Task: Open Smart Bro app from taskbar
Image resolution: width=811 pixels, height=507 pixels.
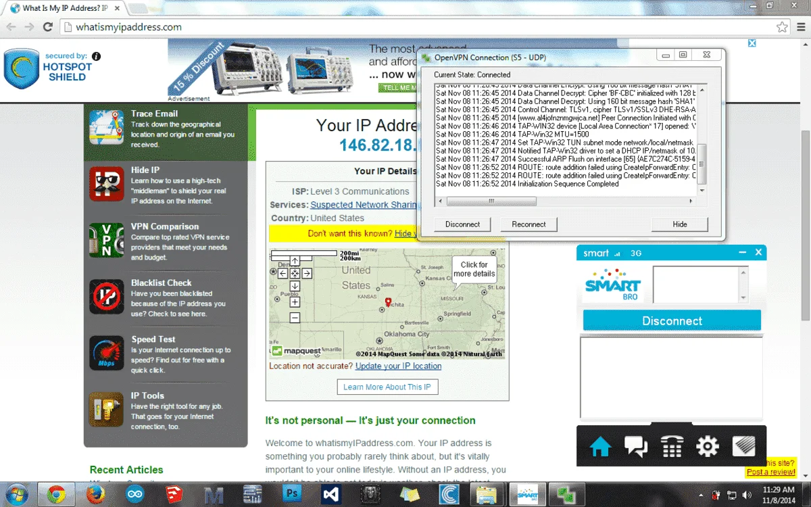Action: click(x=528, y=495)
